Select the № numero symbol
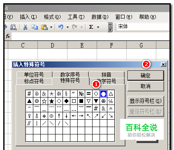This screenshot has width=174, height=150. [81, 94]
